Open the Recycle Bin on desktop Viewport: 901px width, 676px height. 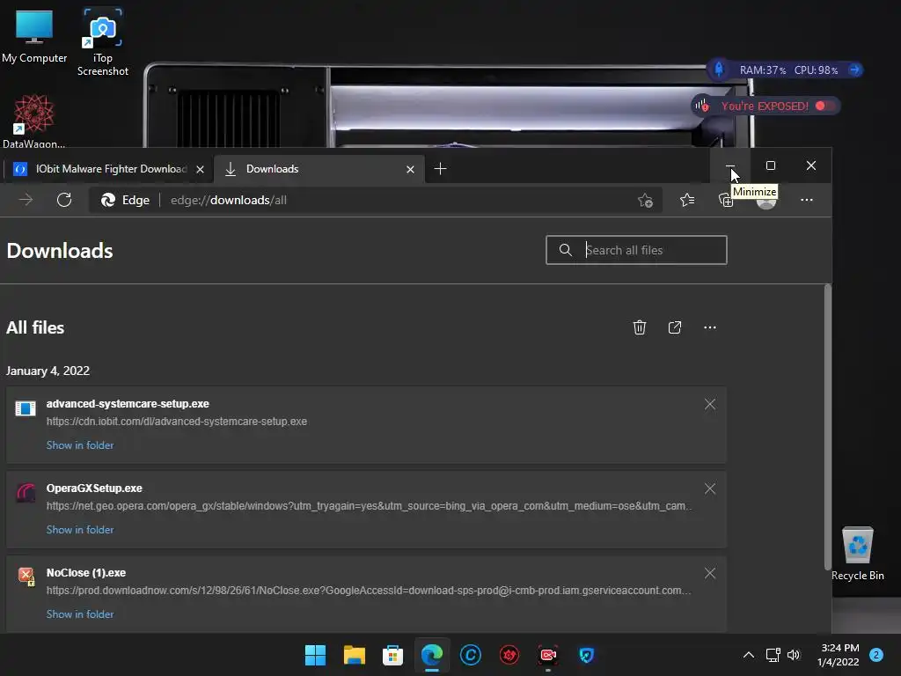point(857,555)
